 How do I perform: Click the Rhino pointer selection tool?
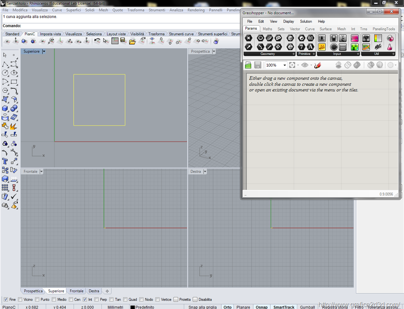point(5,55)
